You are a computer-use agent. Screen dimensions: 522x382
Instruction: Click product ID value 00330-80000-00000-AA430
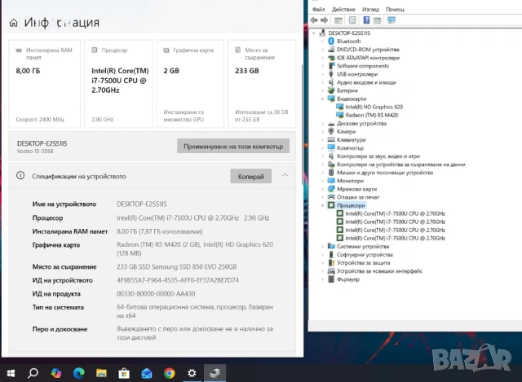(x=156, y=294)
